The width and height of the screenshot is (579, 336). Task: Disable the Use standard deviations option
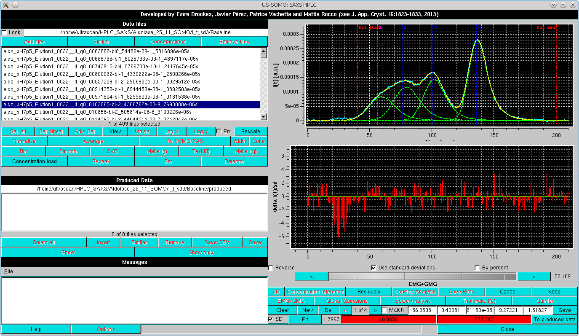pyautogui.click(x=374, y=267)
